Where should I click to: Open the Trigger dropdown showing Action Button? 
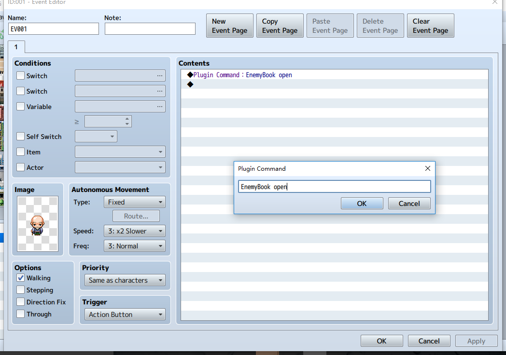pos(125,314)
